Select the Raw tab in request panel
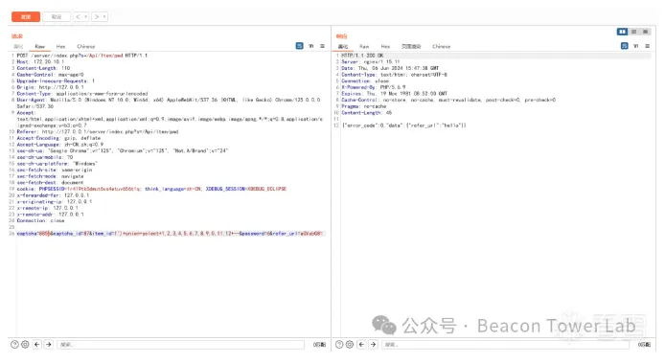The height and width of the screenshot is (364, 665). pos(40,46)
